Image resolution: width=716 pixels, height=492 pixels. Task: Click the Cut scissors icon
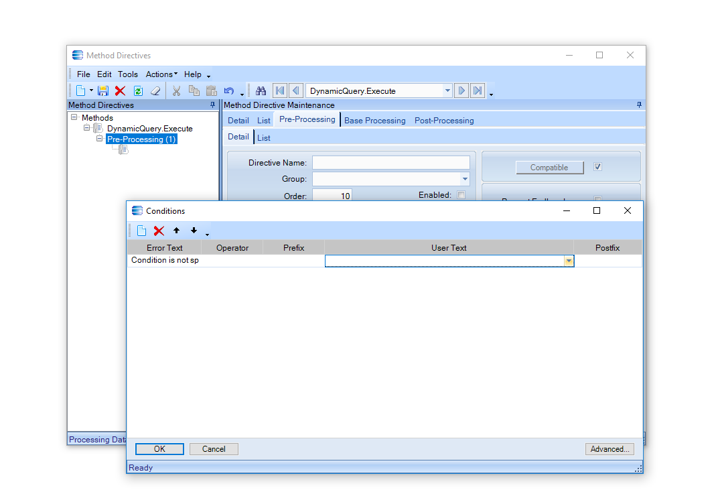tap(176, 90)
